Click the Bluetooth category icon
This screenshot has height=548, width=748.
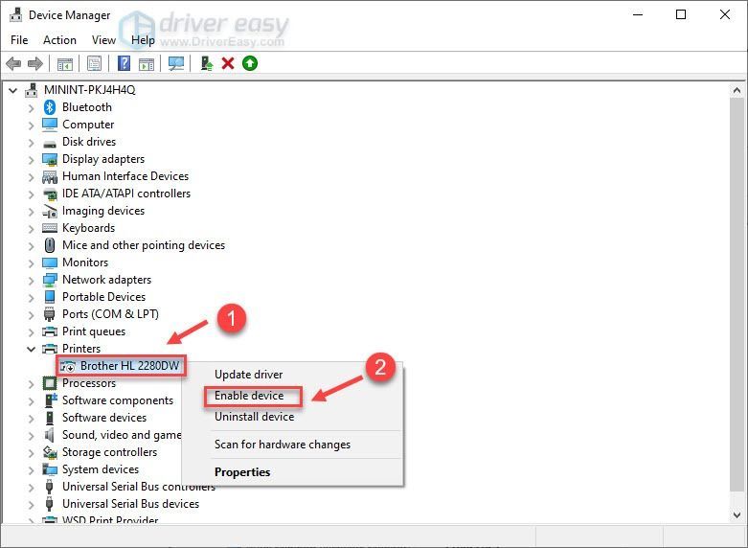[50, 107]
